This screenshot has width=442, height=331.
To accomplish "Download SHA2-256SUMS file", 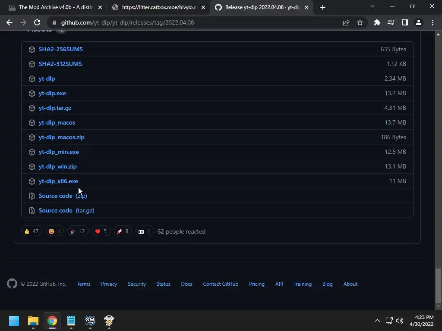I will pos(60,49).
